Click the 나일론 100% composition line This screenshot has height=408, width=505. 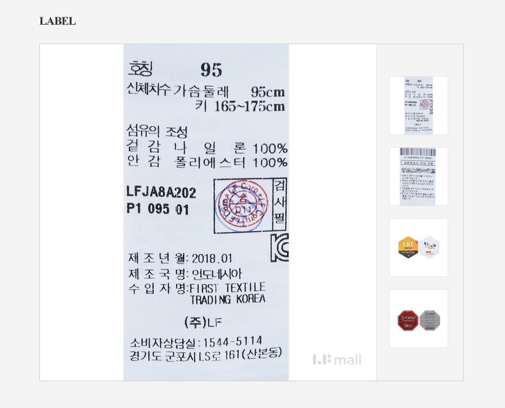click(x=207, y=148)
